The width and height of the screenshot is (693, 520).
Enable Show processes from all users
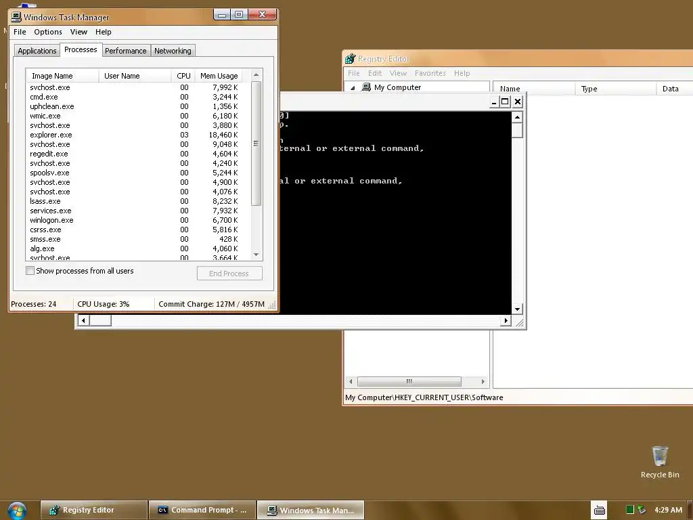click(30, 271)
